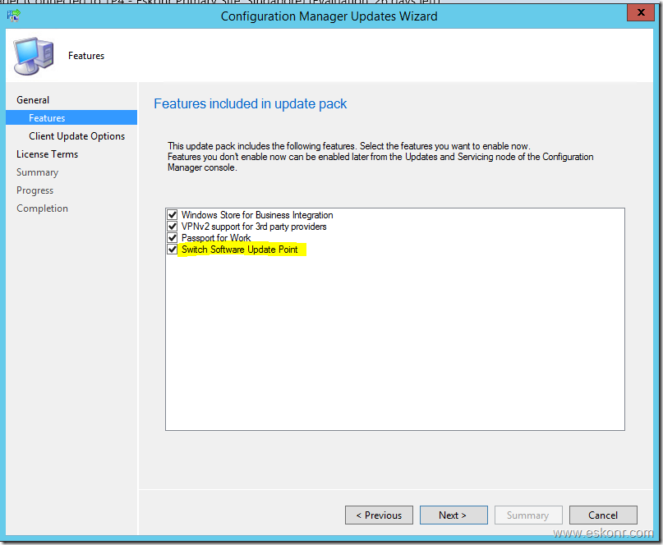Select General in the wizard sidebar
The image size is (663, 545).
tap(33, 100)
